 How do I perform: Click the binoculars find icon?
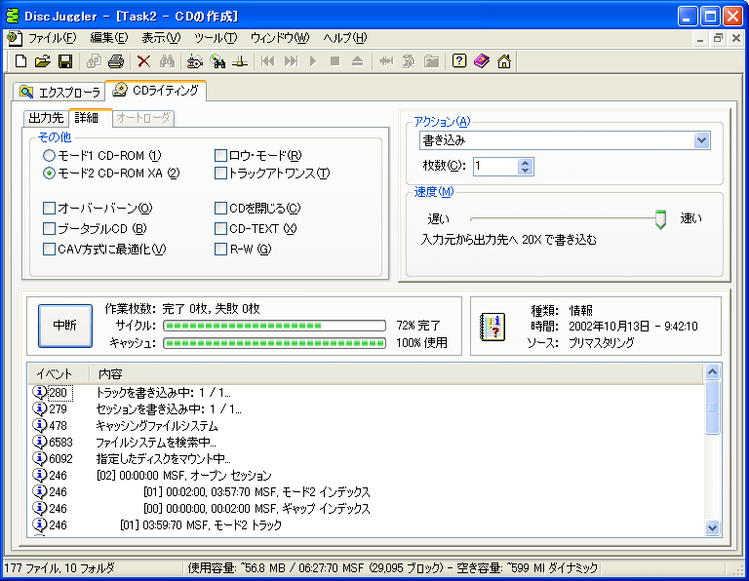pyautogui.click(x=167, y=61)
